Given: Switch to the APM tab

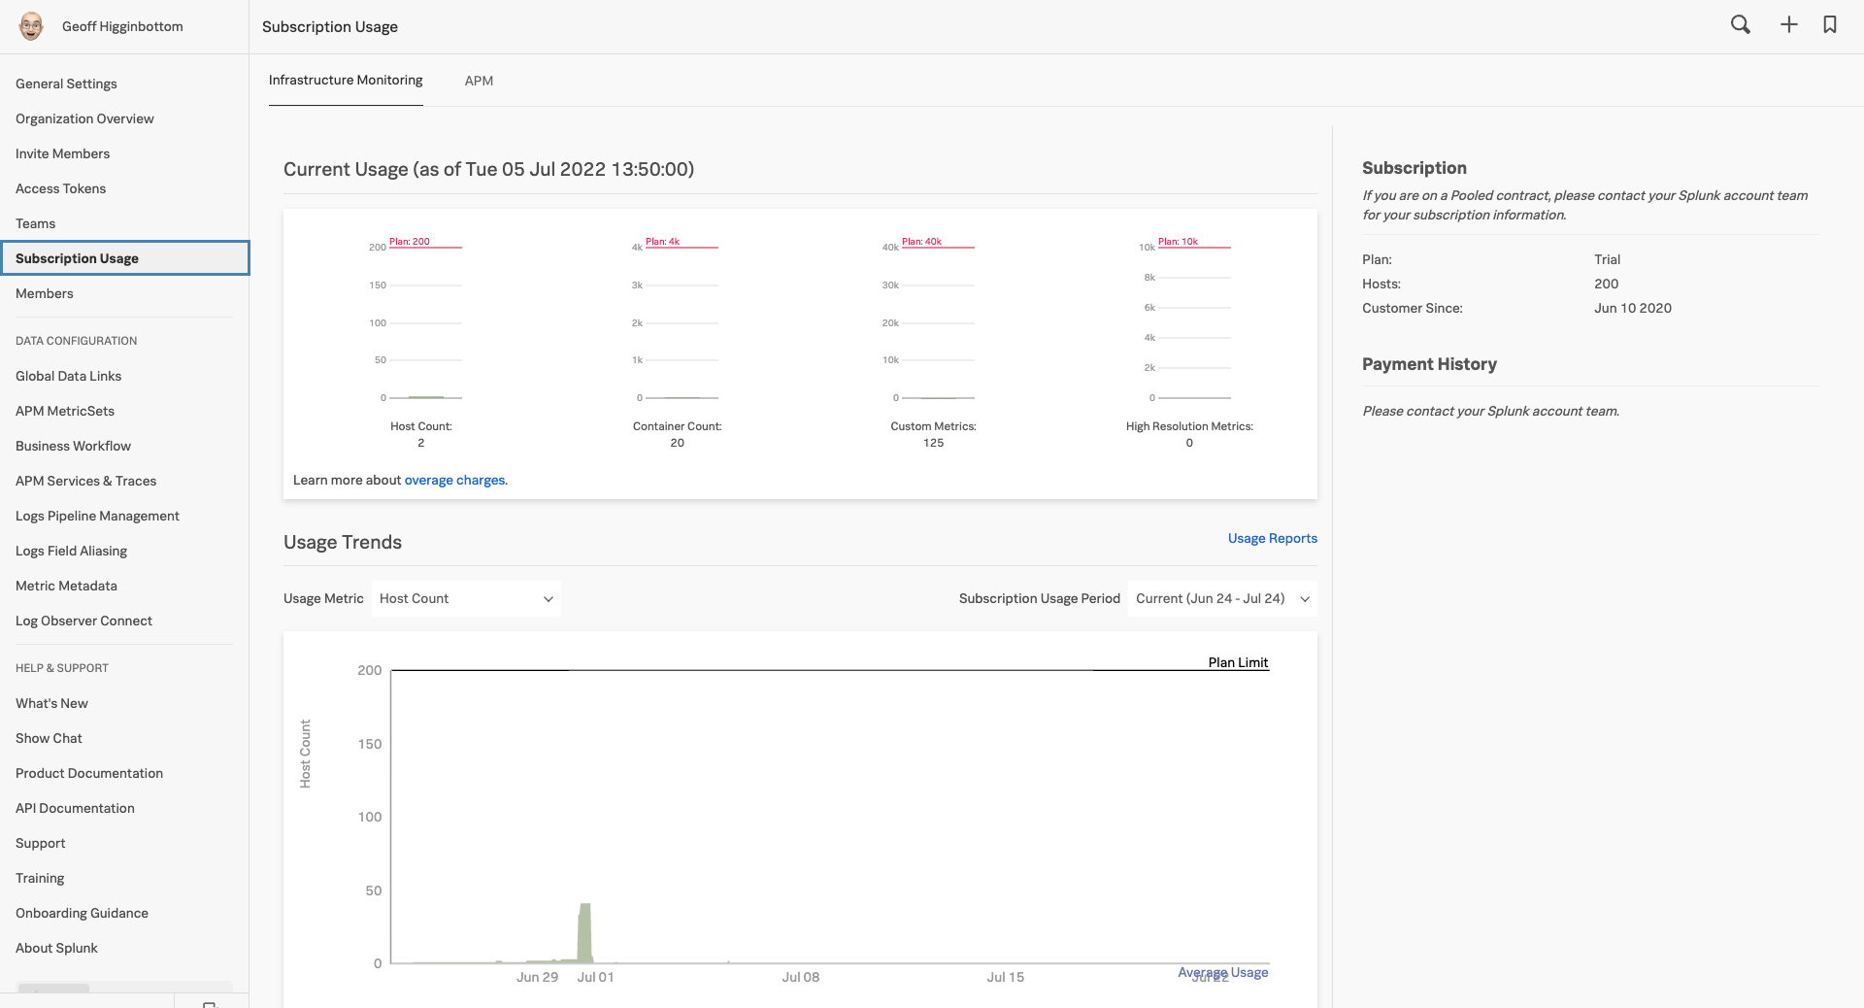Looking at the screenshot, I should point(479,81).
